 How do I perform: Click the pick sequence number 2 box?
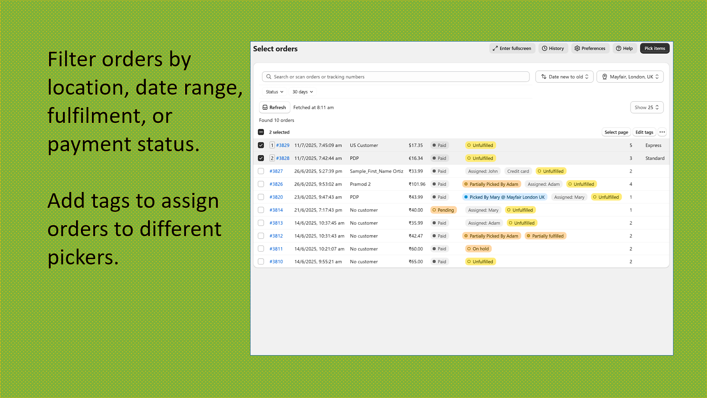coord(272,158)
